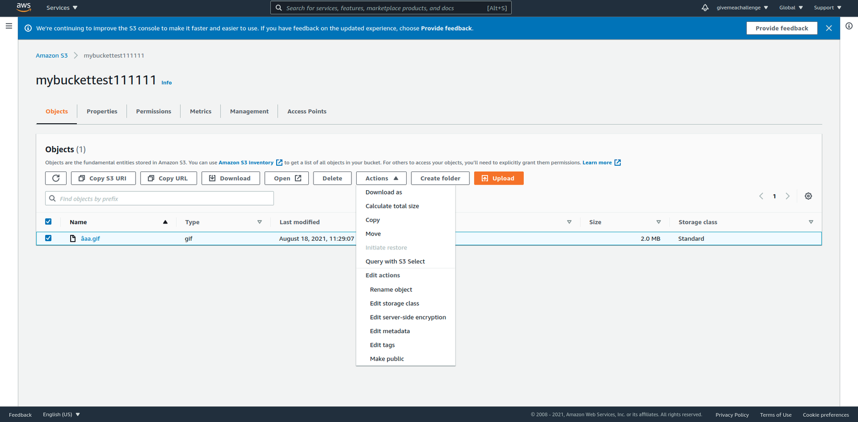
Task: Go to the next page arrow
Action: point(787,196)
